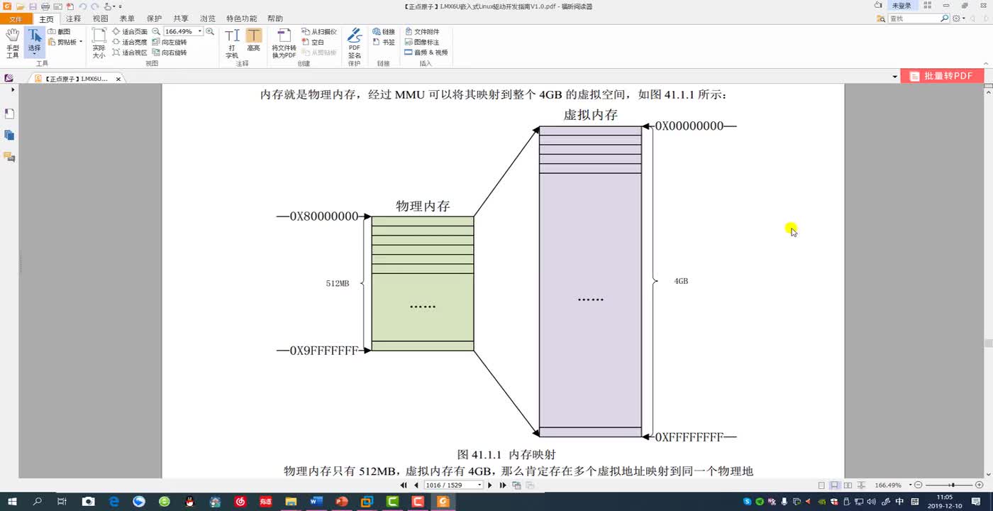Screen dimensions: 993x511
Task: Switch to the Share (共享) ribbon tab
Action: [181, 19]
